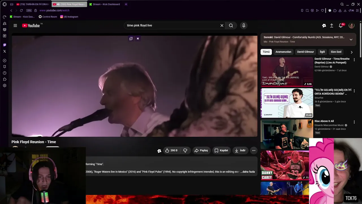Open the YouTube account avatar menu

coord(352,25)
